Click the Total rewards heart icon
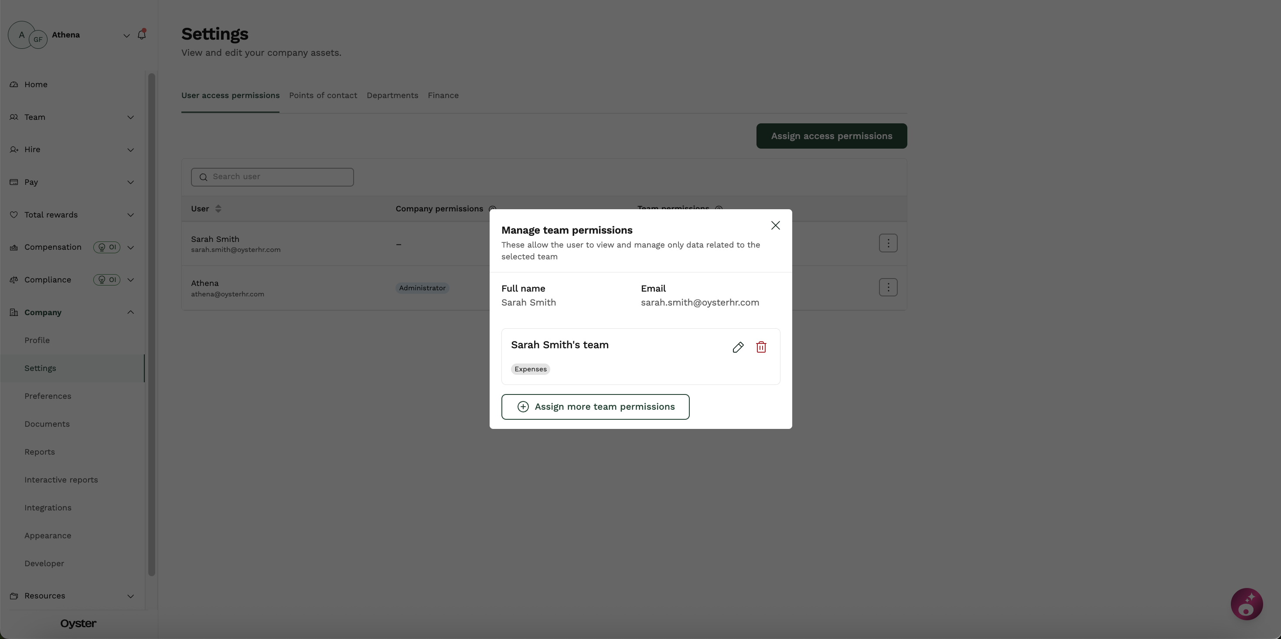The height and width of the screenshot is (639, 1281). pos(14,215)
